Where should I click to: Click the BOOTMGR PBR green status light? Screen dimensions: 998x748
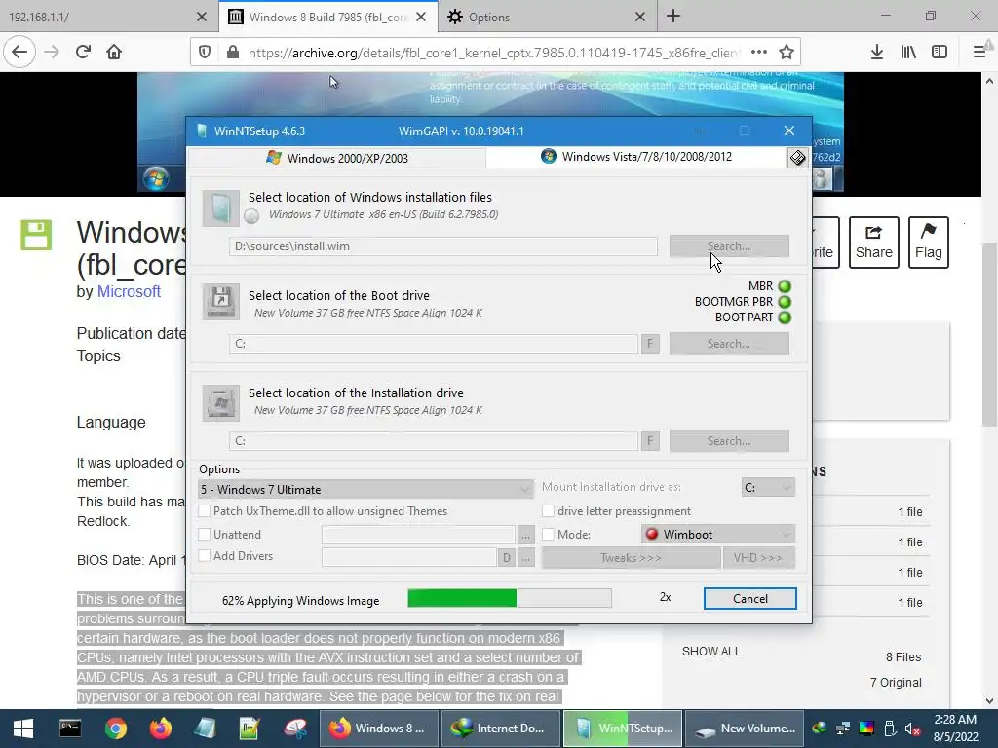click(785, 302)
